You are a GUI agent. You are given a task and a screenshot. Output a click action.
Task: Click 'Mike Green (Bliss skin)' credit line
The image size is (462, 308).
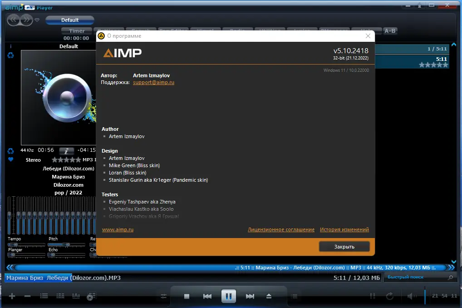(x=134, y=165)
